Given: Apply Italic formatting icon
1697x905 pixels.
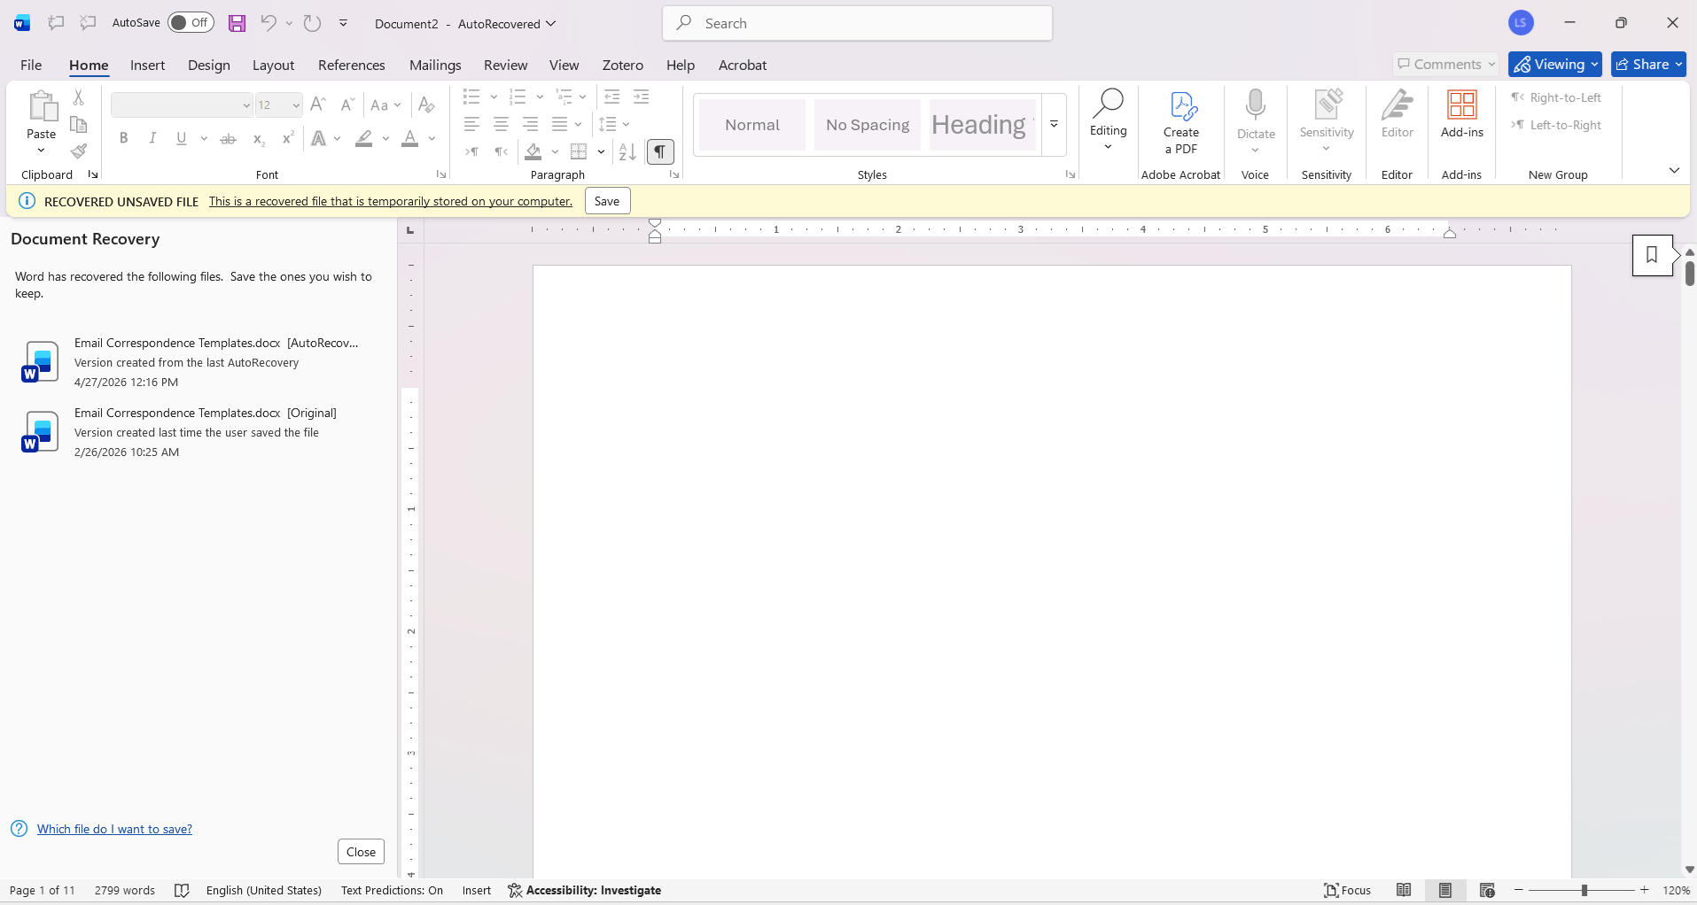Looking at the screenshot, I should coord(152,138).
